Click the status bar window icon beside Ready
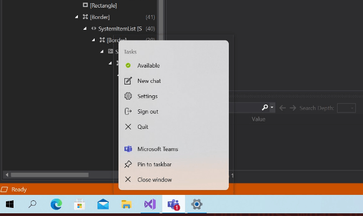Image resolution: width=363 pixels, height=216 pixels. coord(4,189)
